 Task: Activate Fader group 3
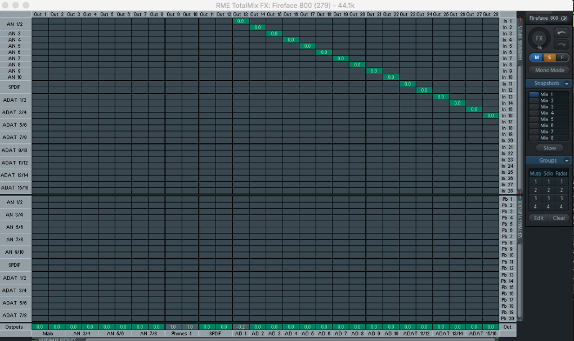pyautogui.click(x=562, y=198)
